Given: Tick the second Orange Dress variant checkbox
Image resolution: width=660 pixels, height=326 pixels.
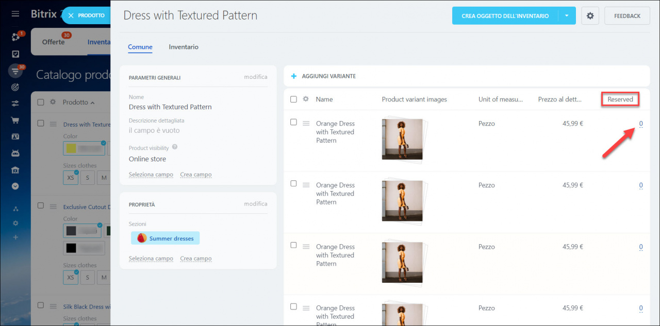Looking at the screenshot, I should tap(293, 183).
